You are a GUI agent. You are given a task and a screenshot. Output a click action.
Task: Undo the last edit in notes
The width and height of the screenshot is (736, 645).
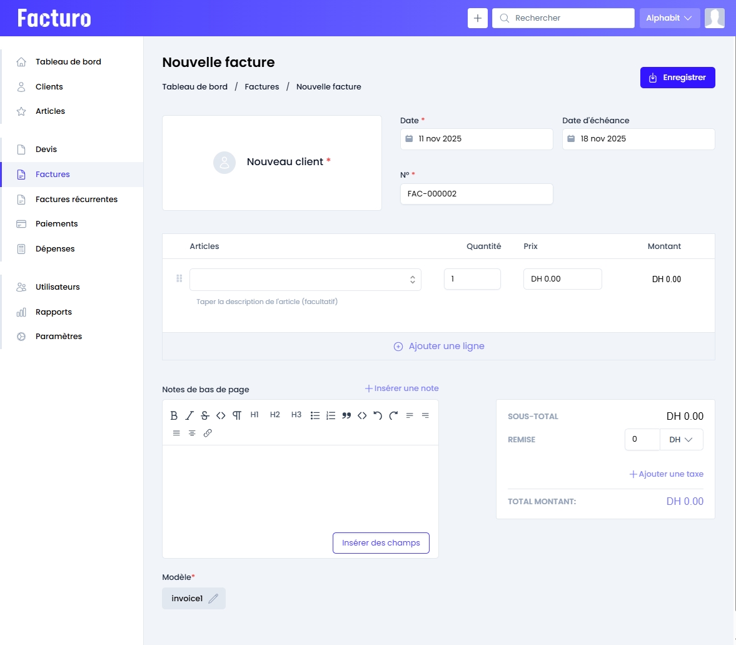378,415
